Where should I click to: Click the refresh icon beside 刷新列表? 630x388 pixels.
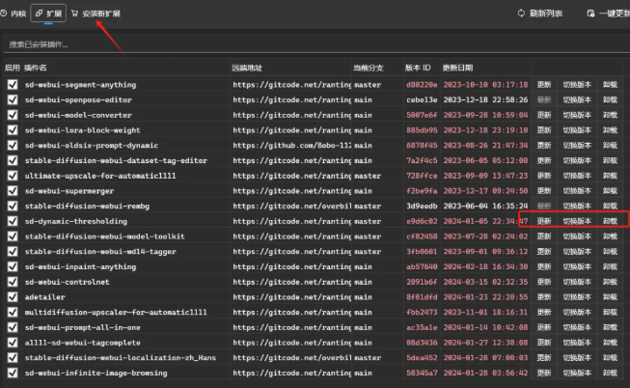click(521, 14)
